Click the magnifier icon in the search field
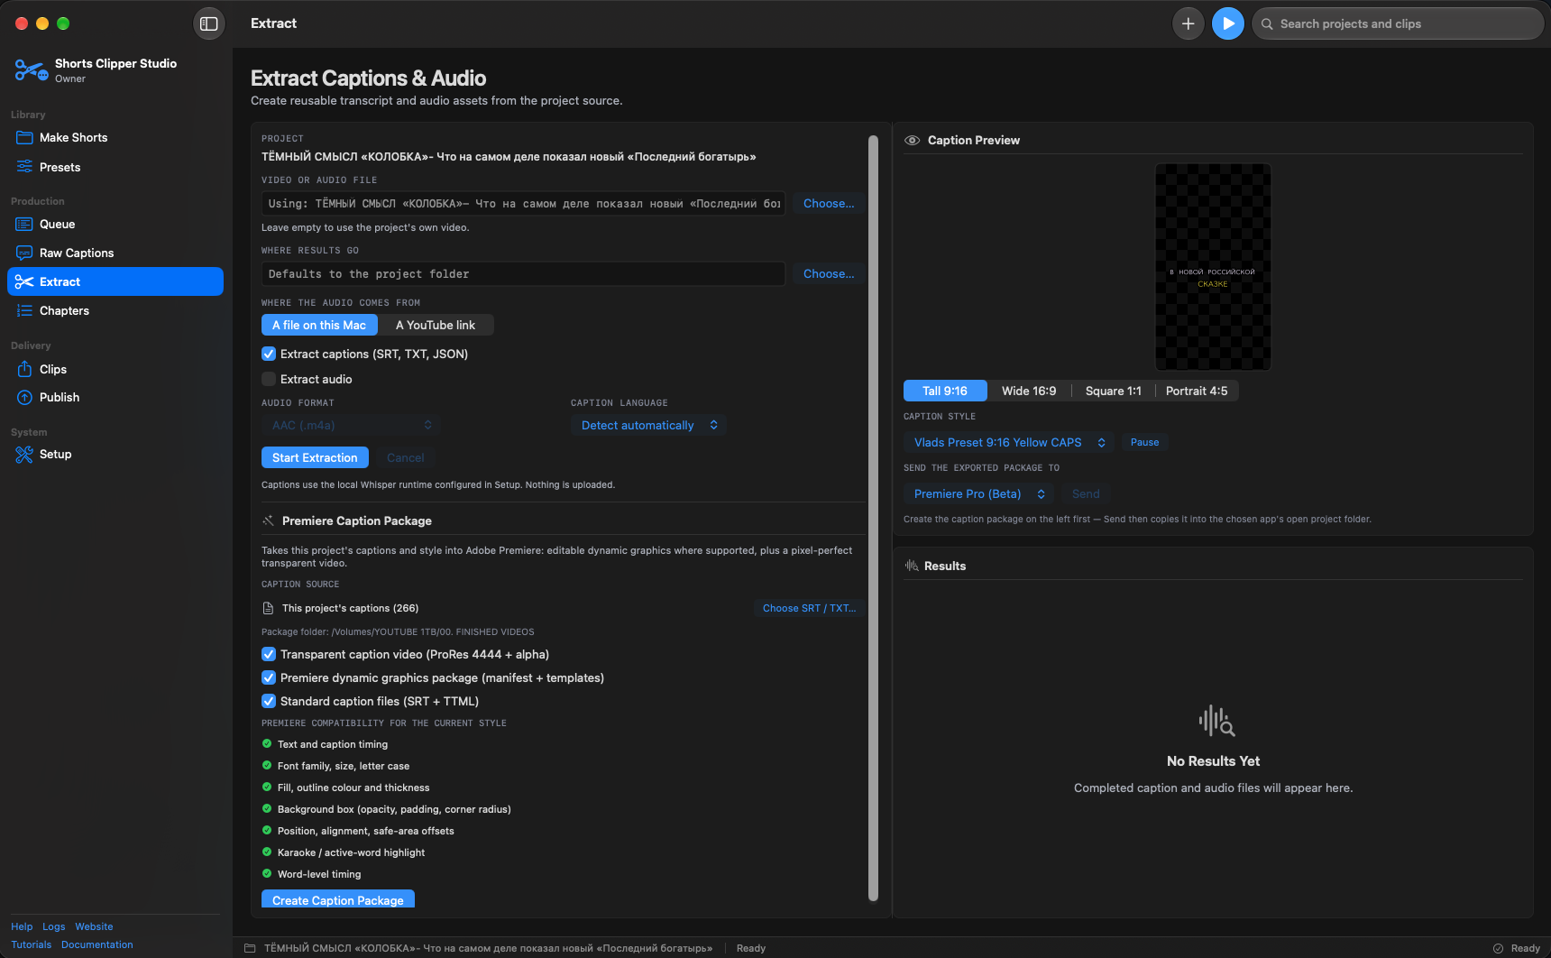 tap(1267, 24)
